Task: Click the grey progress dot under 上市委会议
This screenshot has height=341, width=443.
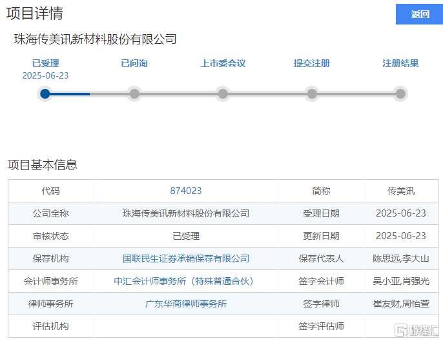Action: coord(223,94)
